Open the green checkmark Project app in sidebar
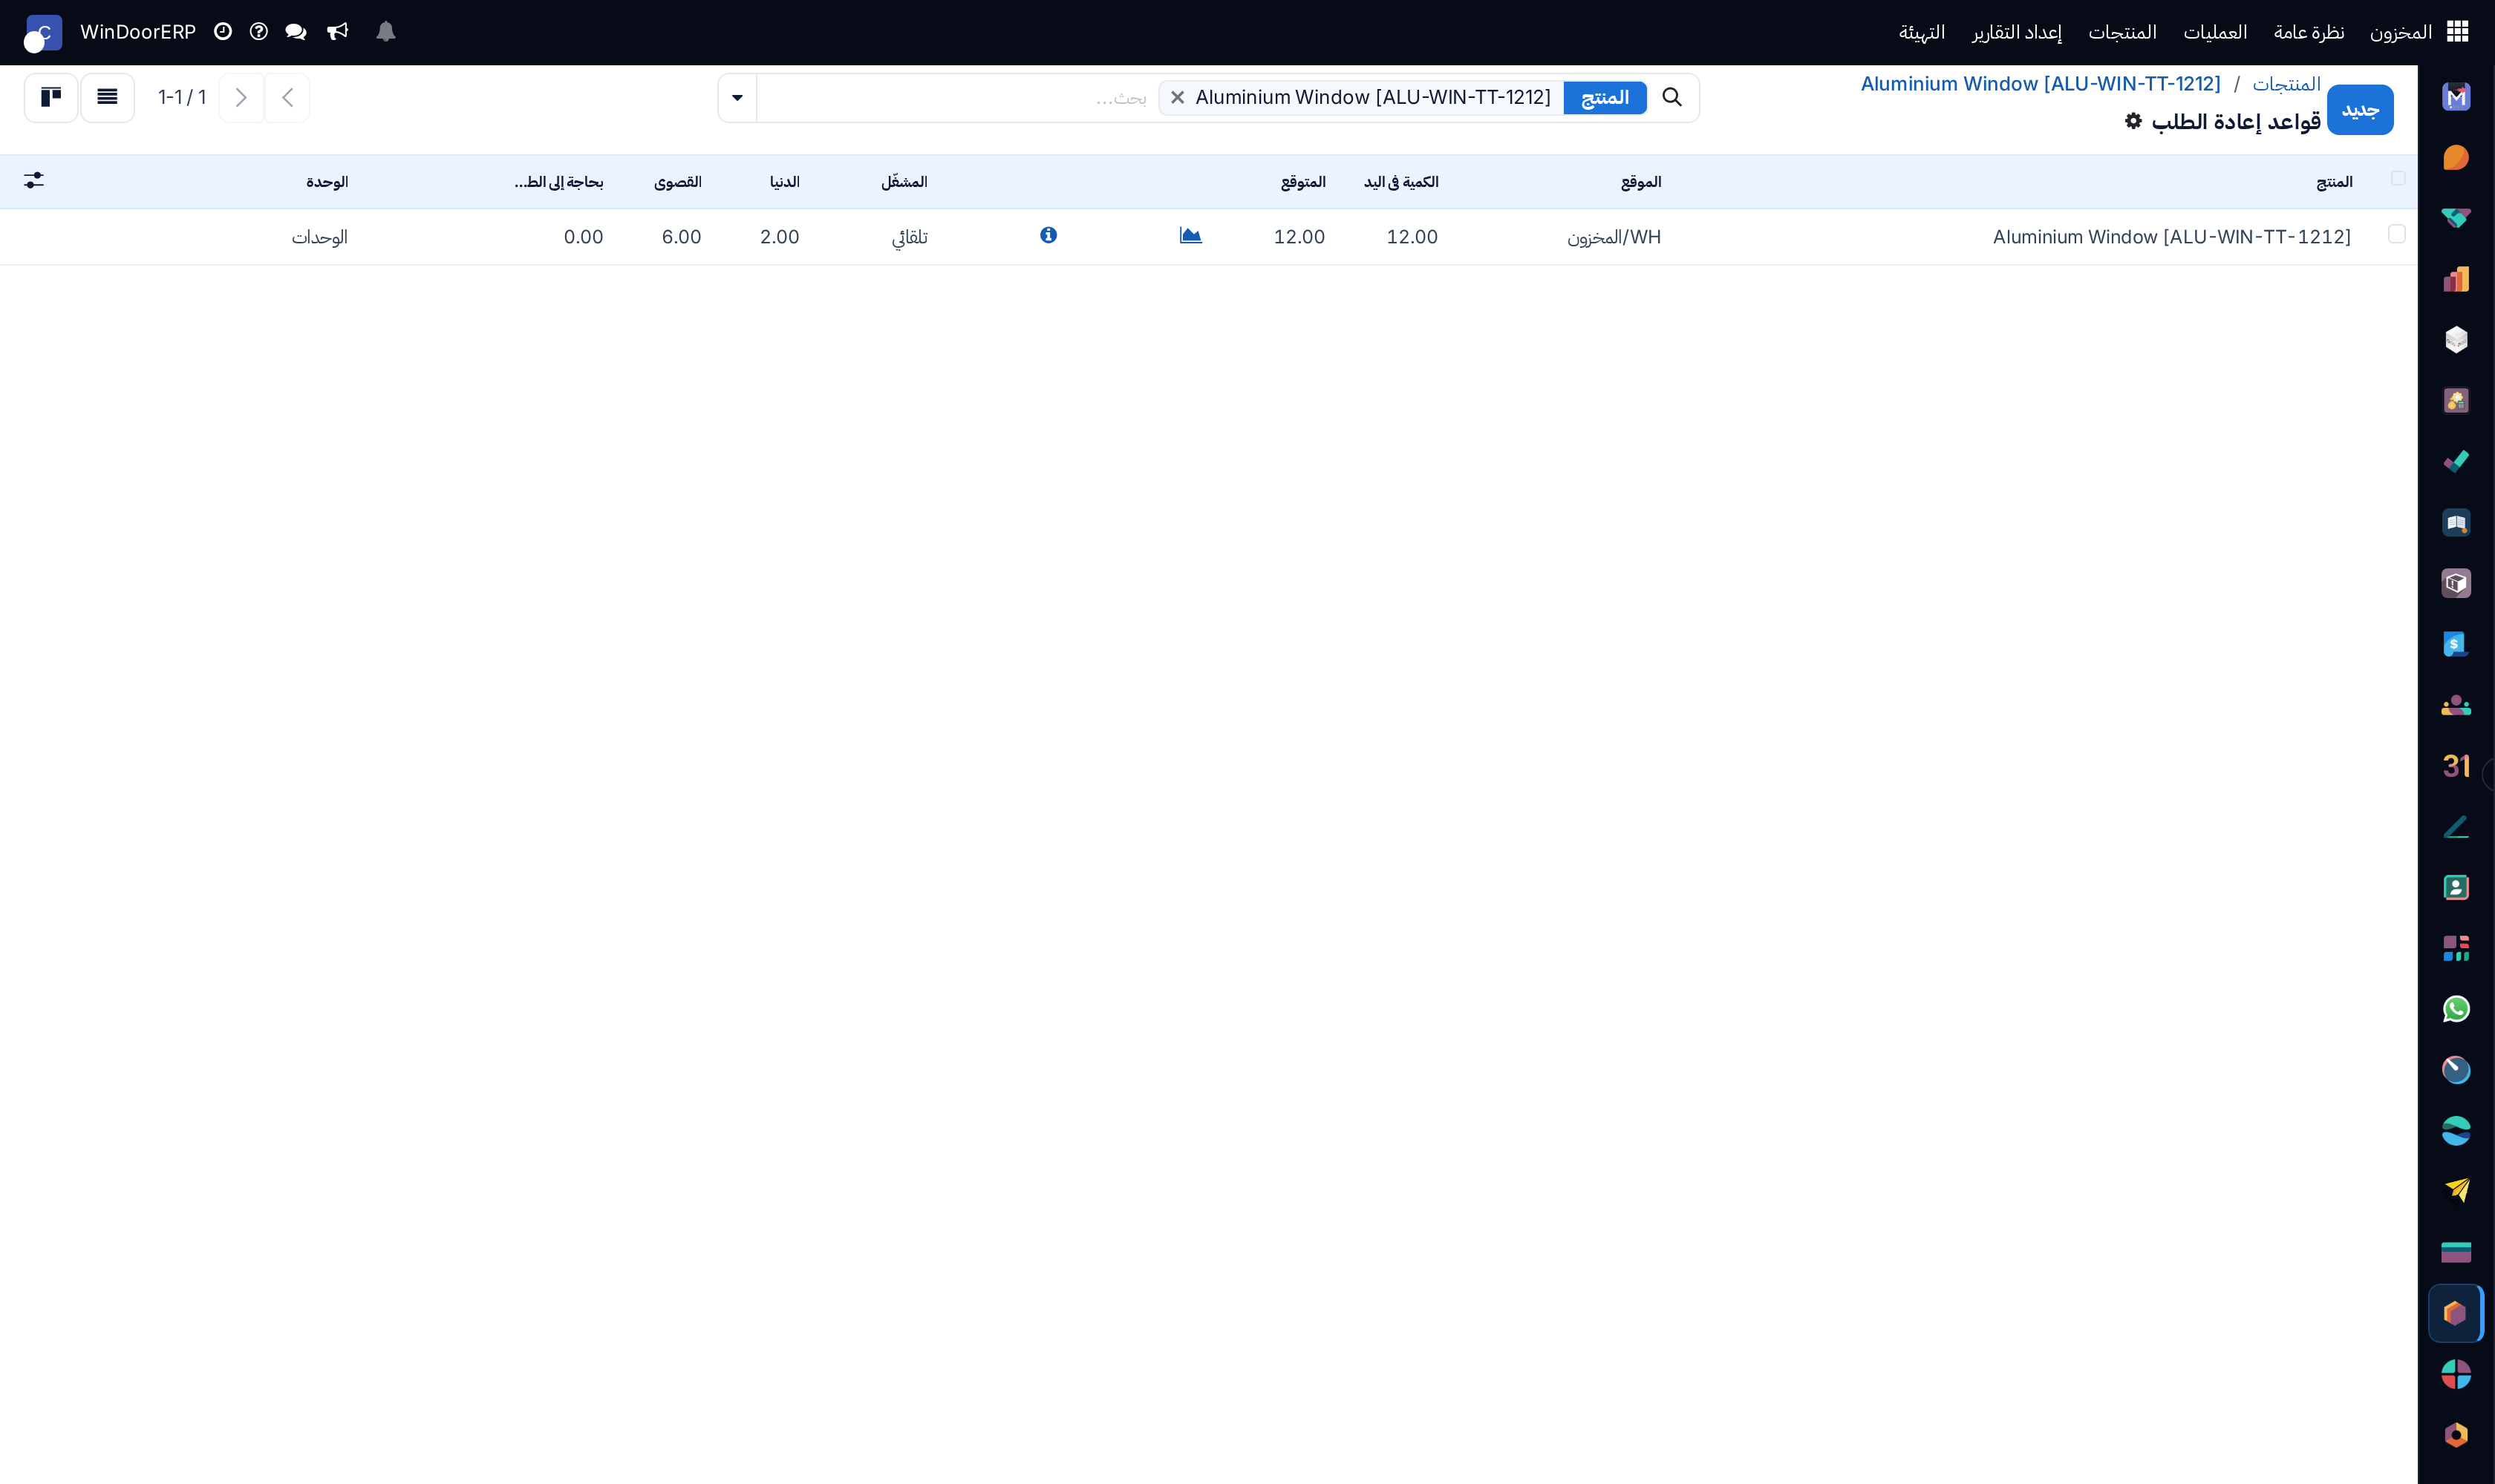 tap(2456, 462)
